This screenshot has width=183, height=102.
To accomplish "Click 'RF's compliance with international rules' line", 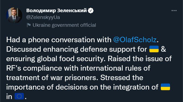I will pos(78,68).
